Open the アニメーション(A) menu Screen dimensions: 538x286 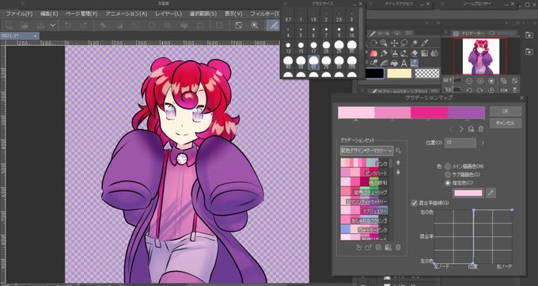click(x=126, y=13)
